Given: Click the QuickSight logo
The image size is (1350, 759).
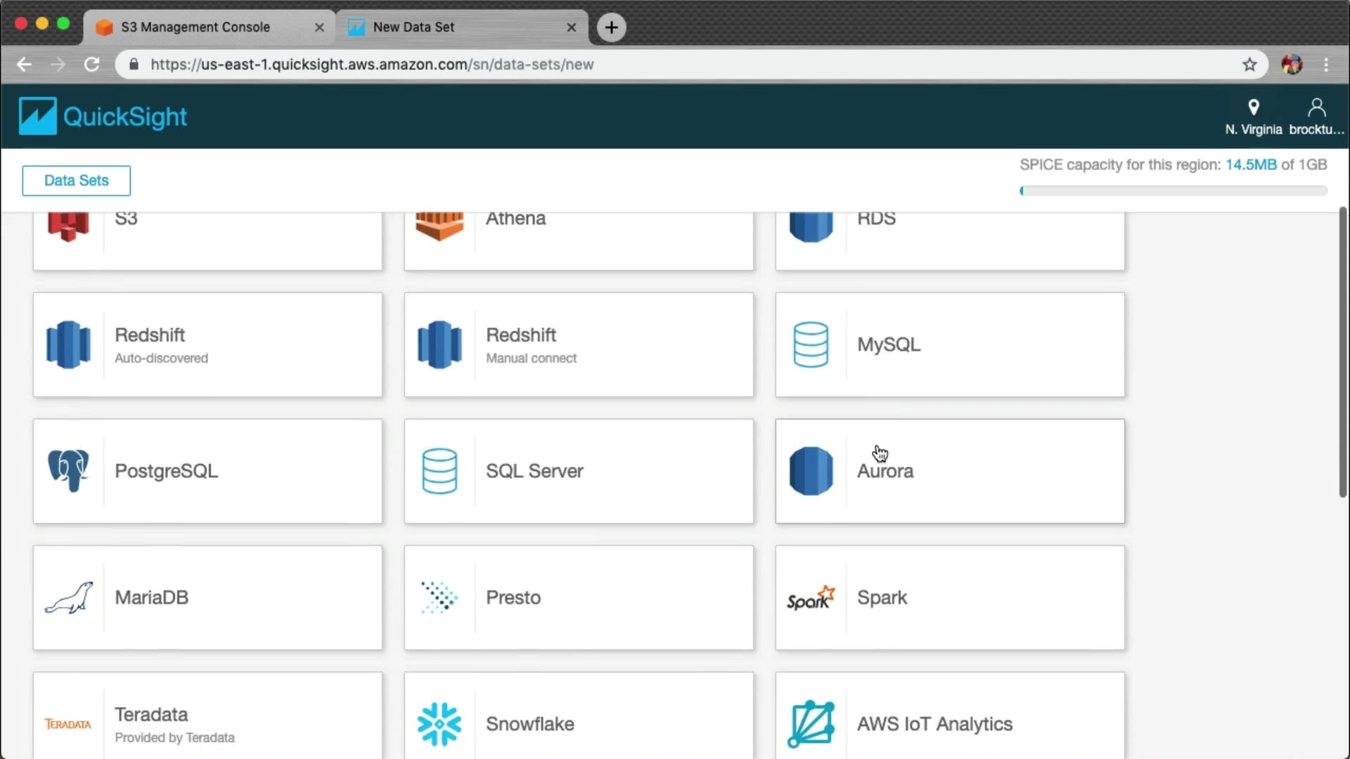Looking at the screenshot, I should pyautogui.click(x=103, y=116).
